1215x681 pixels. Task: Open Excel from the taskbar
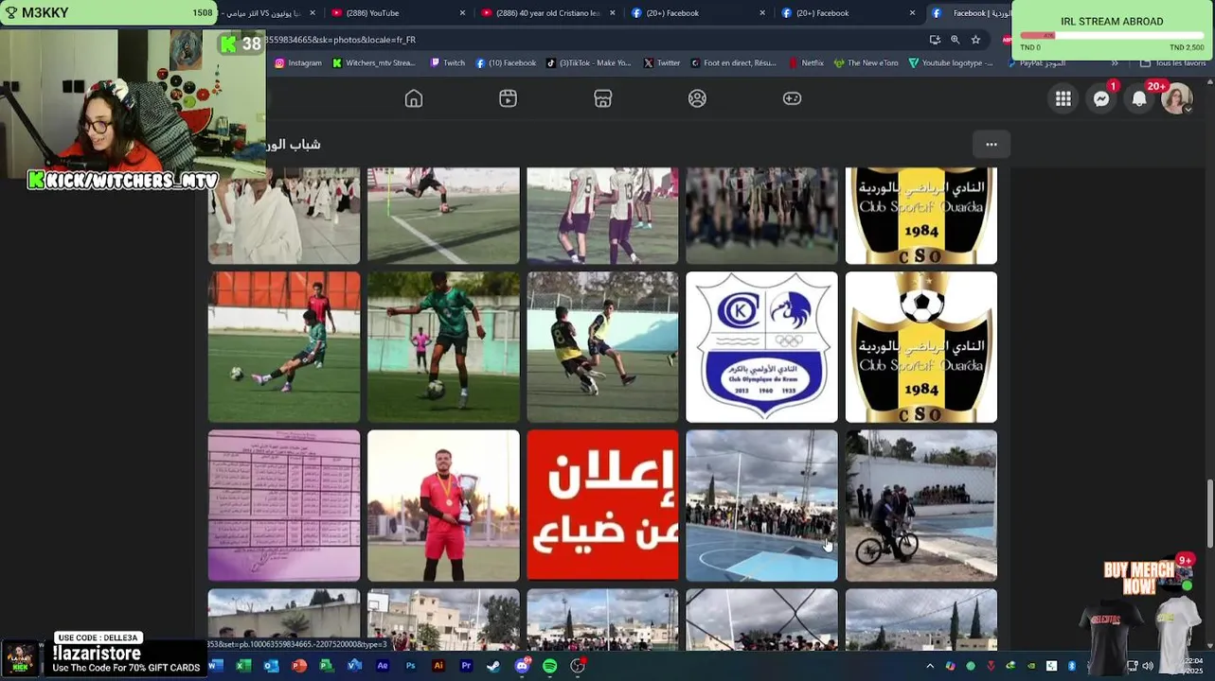(x=243, y=666)
